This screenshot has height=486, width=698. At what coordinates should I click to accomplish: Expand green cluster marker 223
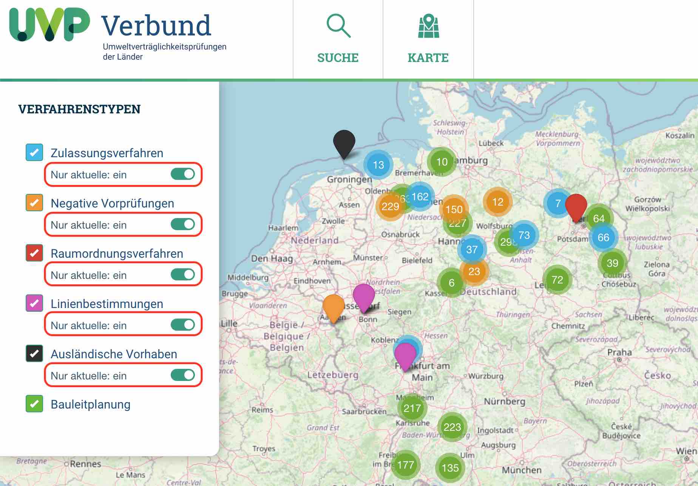tap(452, 427)
